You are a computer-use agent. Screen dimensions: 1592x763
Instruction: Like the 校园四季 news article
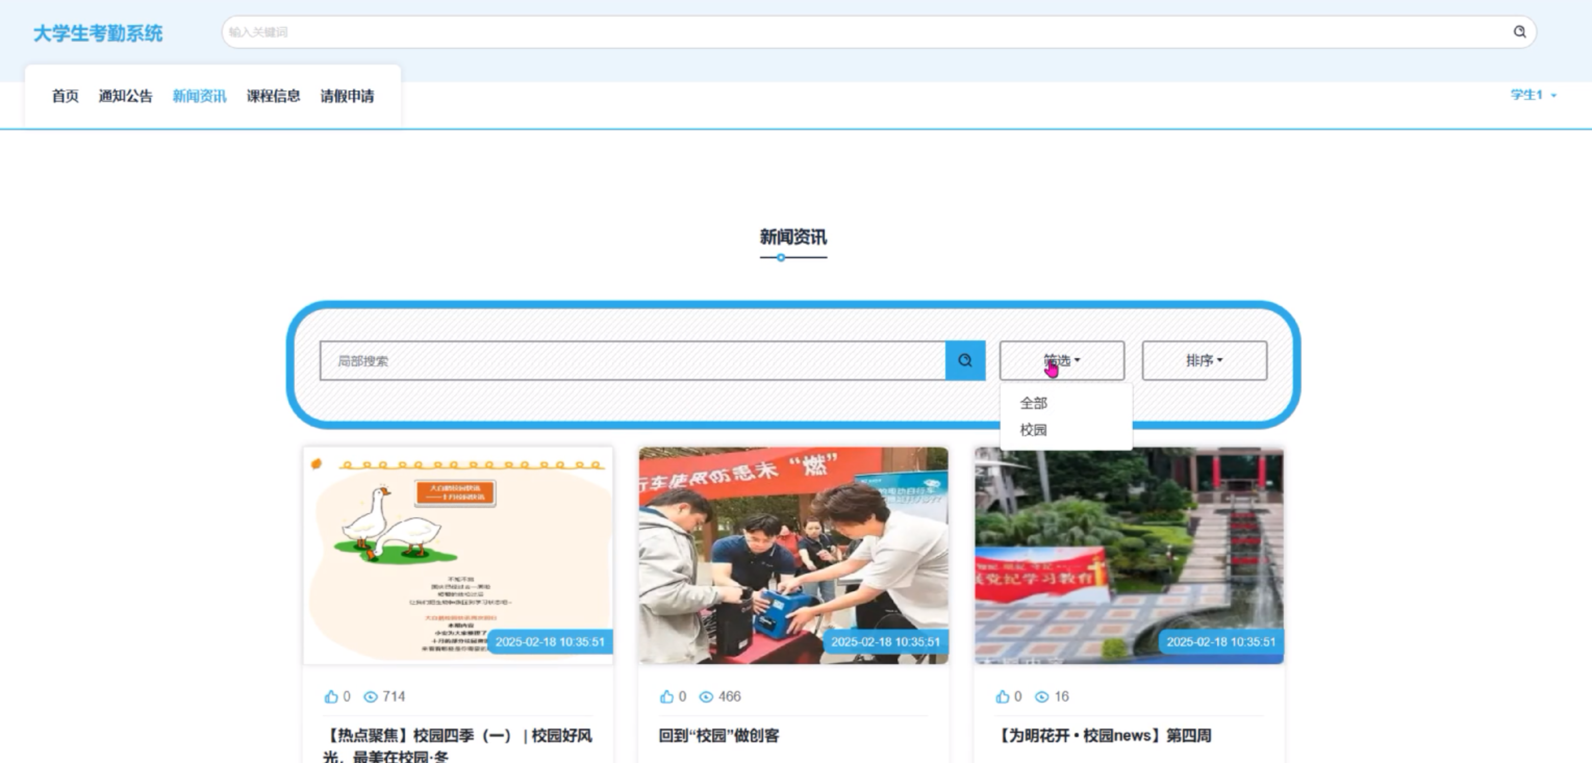[x=331, y=697]
